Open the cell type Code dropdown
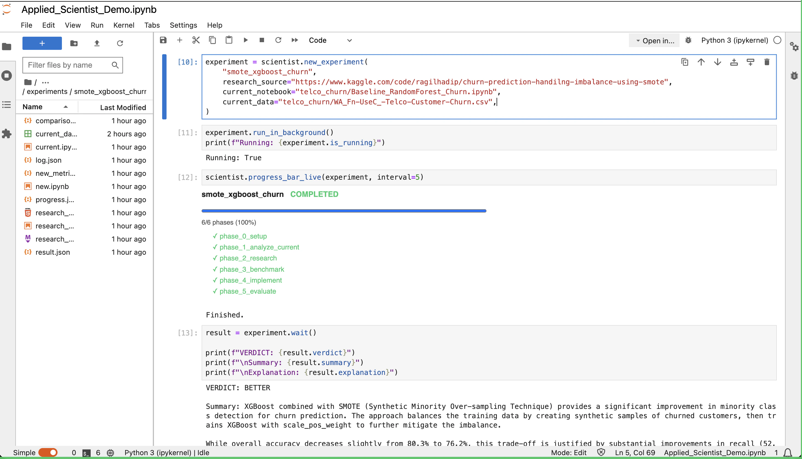The height and width of the screenshot is (459, 802). click(330, 40)
